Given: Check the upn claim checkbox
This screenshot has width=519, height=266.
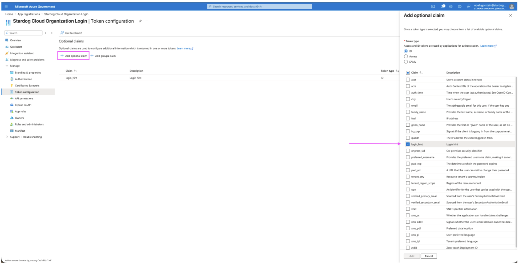Looking at the screenshot, I should [x=408, y=190].
